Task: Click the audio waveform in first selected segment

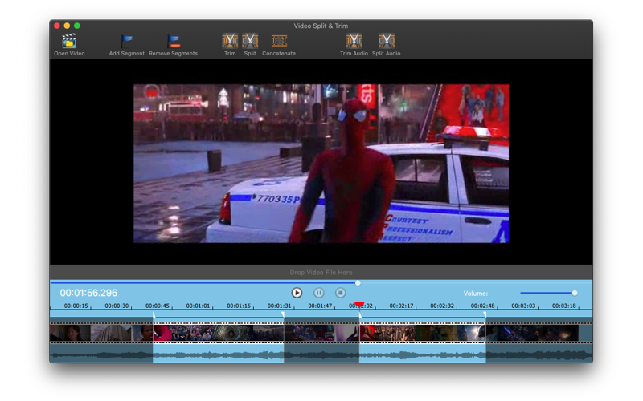Action: click(219, 354)
